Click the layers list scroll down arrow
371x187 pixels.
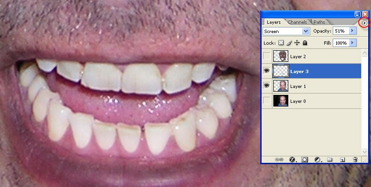point(364,151)
